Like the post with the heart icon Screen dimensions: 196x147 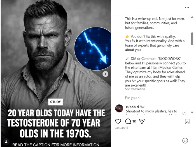118,121
